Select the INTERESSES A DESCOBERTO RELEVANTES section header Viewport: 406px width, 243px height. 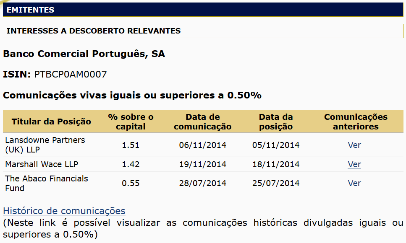pyautogui.click(x=94, y=31)
